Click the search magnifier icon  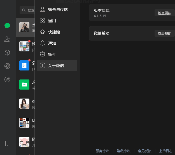24,10
